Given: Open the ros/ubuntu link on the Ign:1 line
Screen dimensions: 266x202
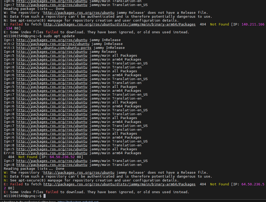Looking at the screenshot, I should click(52, 40).
